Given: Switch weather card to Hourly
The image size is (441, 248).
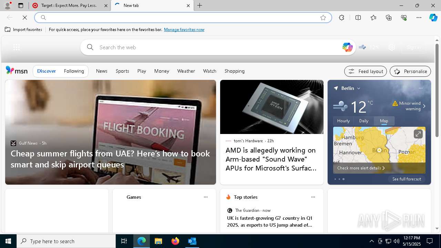Looking at the screenshot, I should (343, 121).
